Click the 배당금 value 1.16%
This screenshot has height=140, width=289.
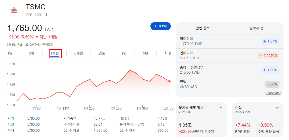coord(163,118)
